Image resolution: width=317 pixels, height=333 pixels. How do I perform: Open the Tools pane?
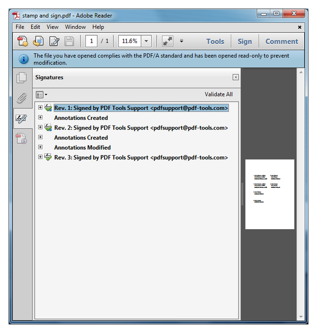pos(215,42)
